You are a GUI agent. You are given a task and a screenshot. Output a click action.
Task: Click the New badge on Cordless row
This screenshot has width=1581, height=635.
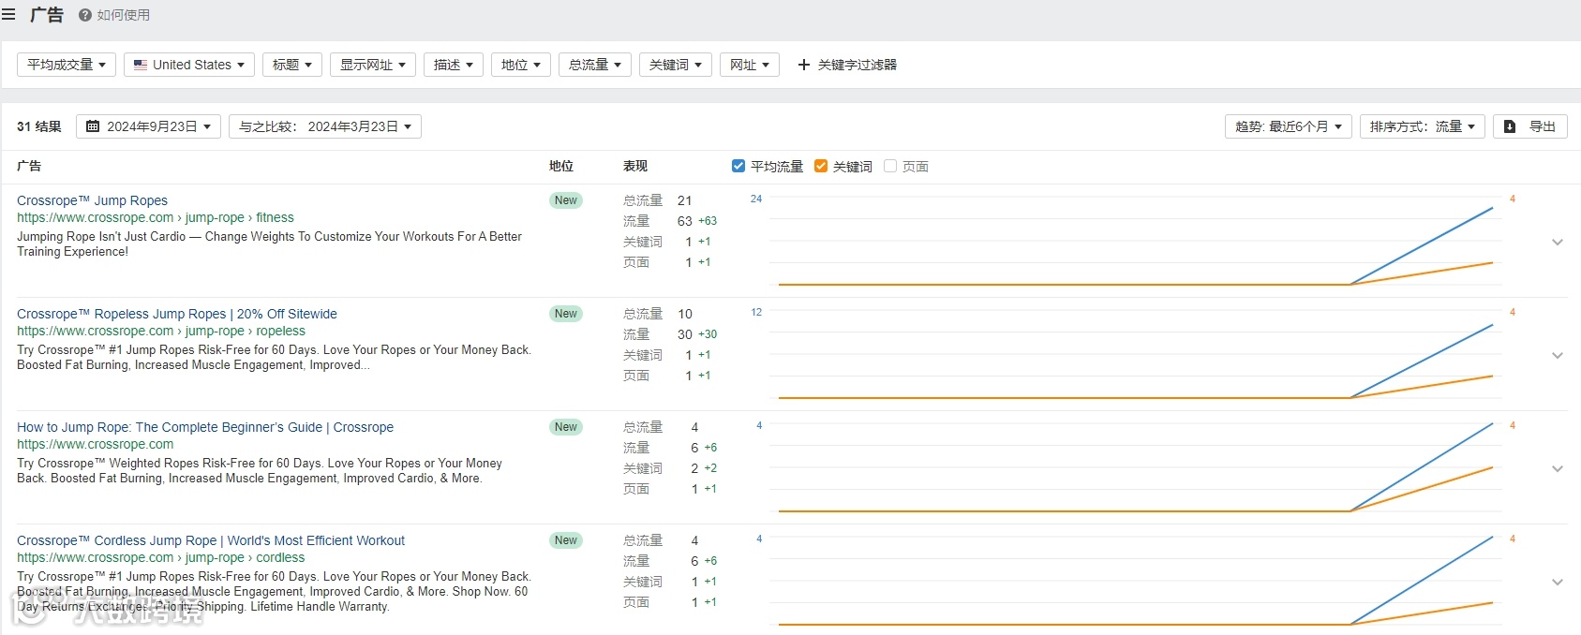[566, 540]
